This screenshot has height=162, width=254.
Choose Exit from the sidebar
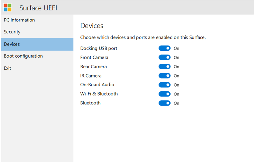coord(8,68)
